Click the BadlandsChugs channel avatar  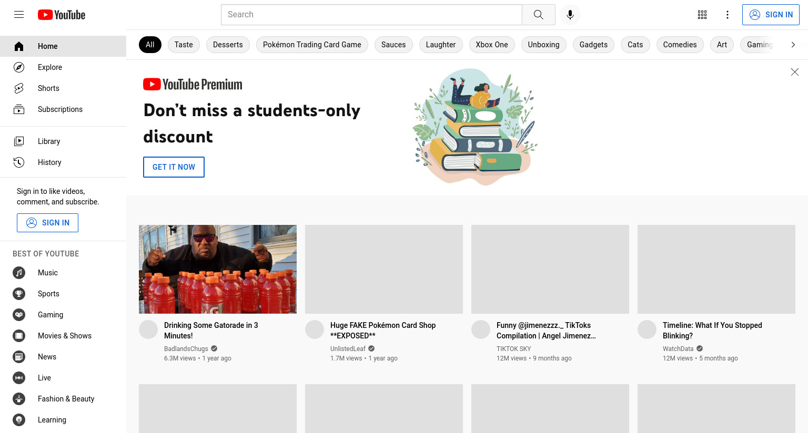[148, 329]
